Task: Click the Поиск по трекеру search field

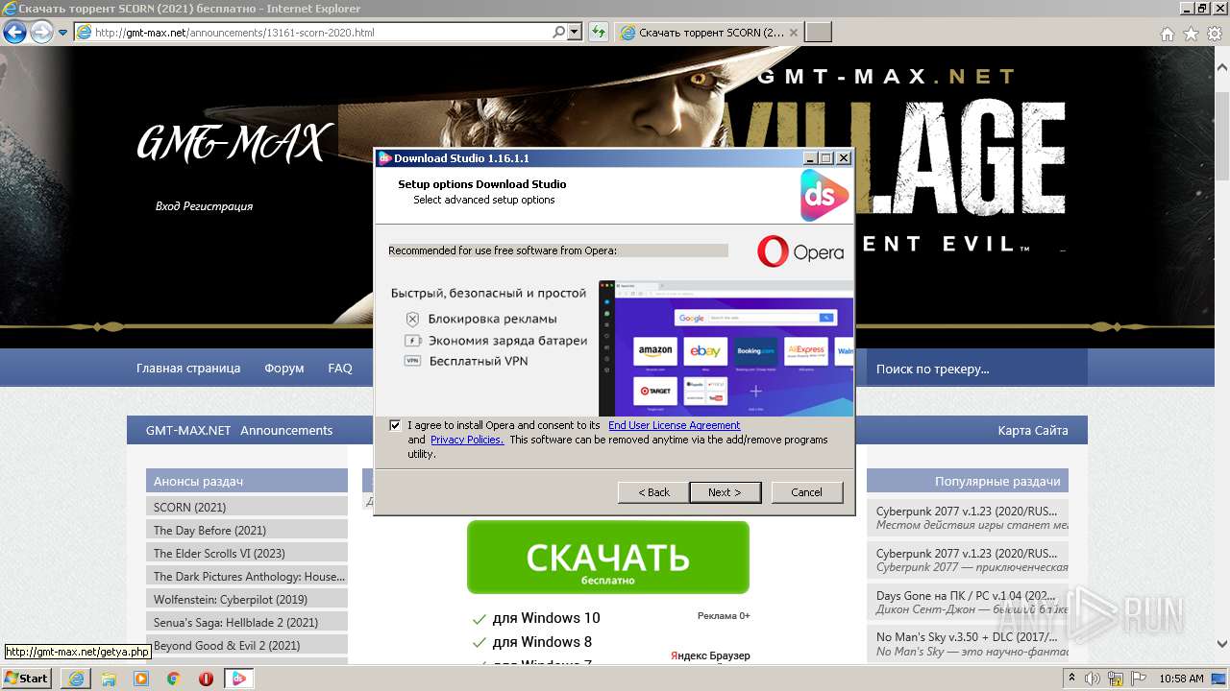Action: point(976,369)
